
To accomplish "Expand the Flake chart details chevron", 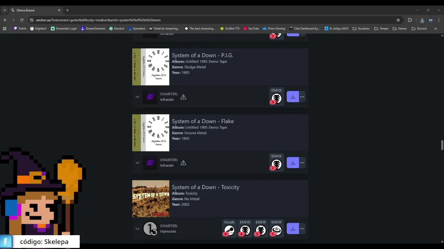I will click(137, 163).
